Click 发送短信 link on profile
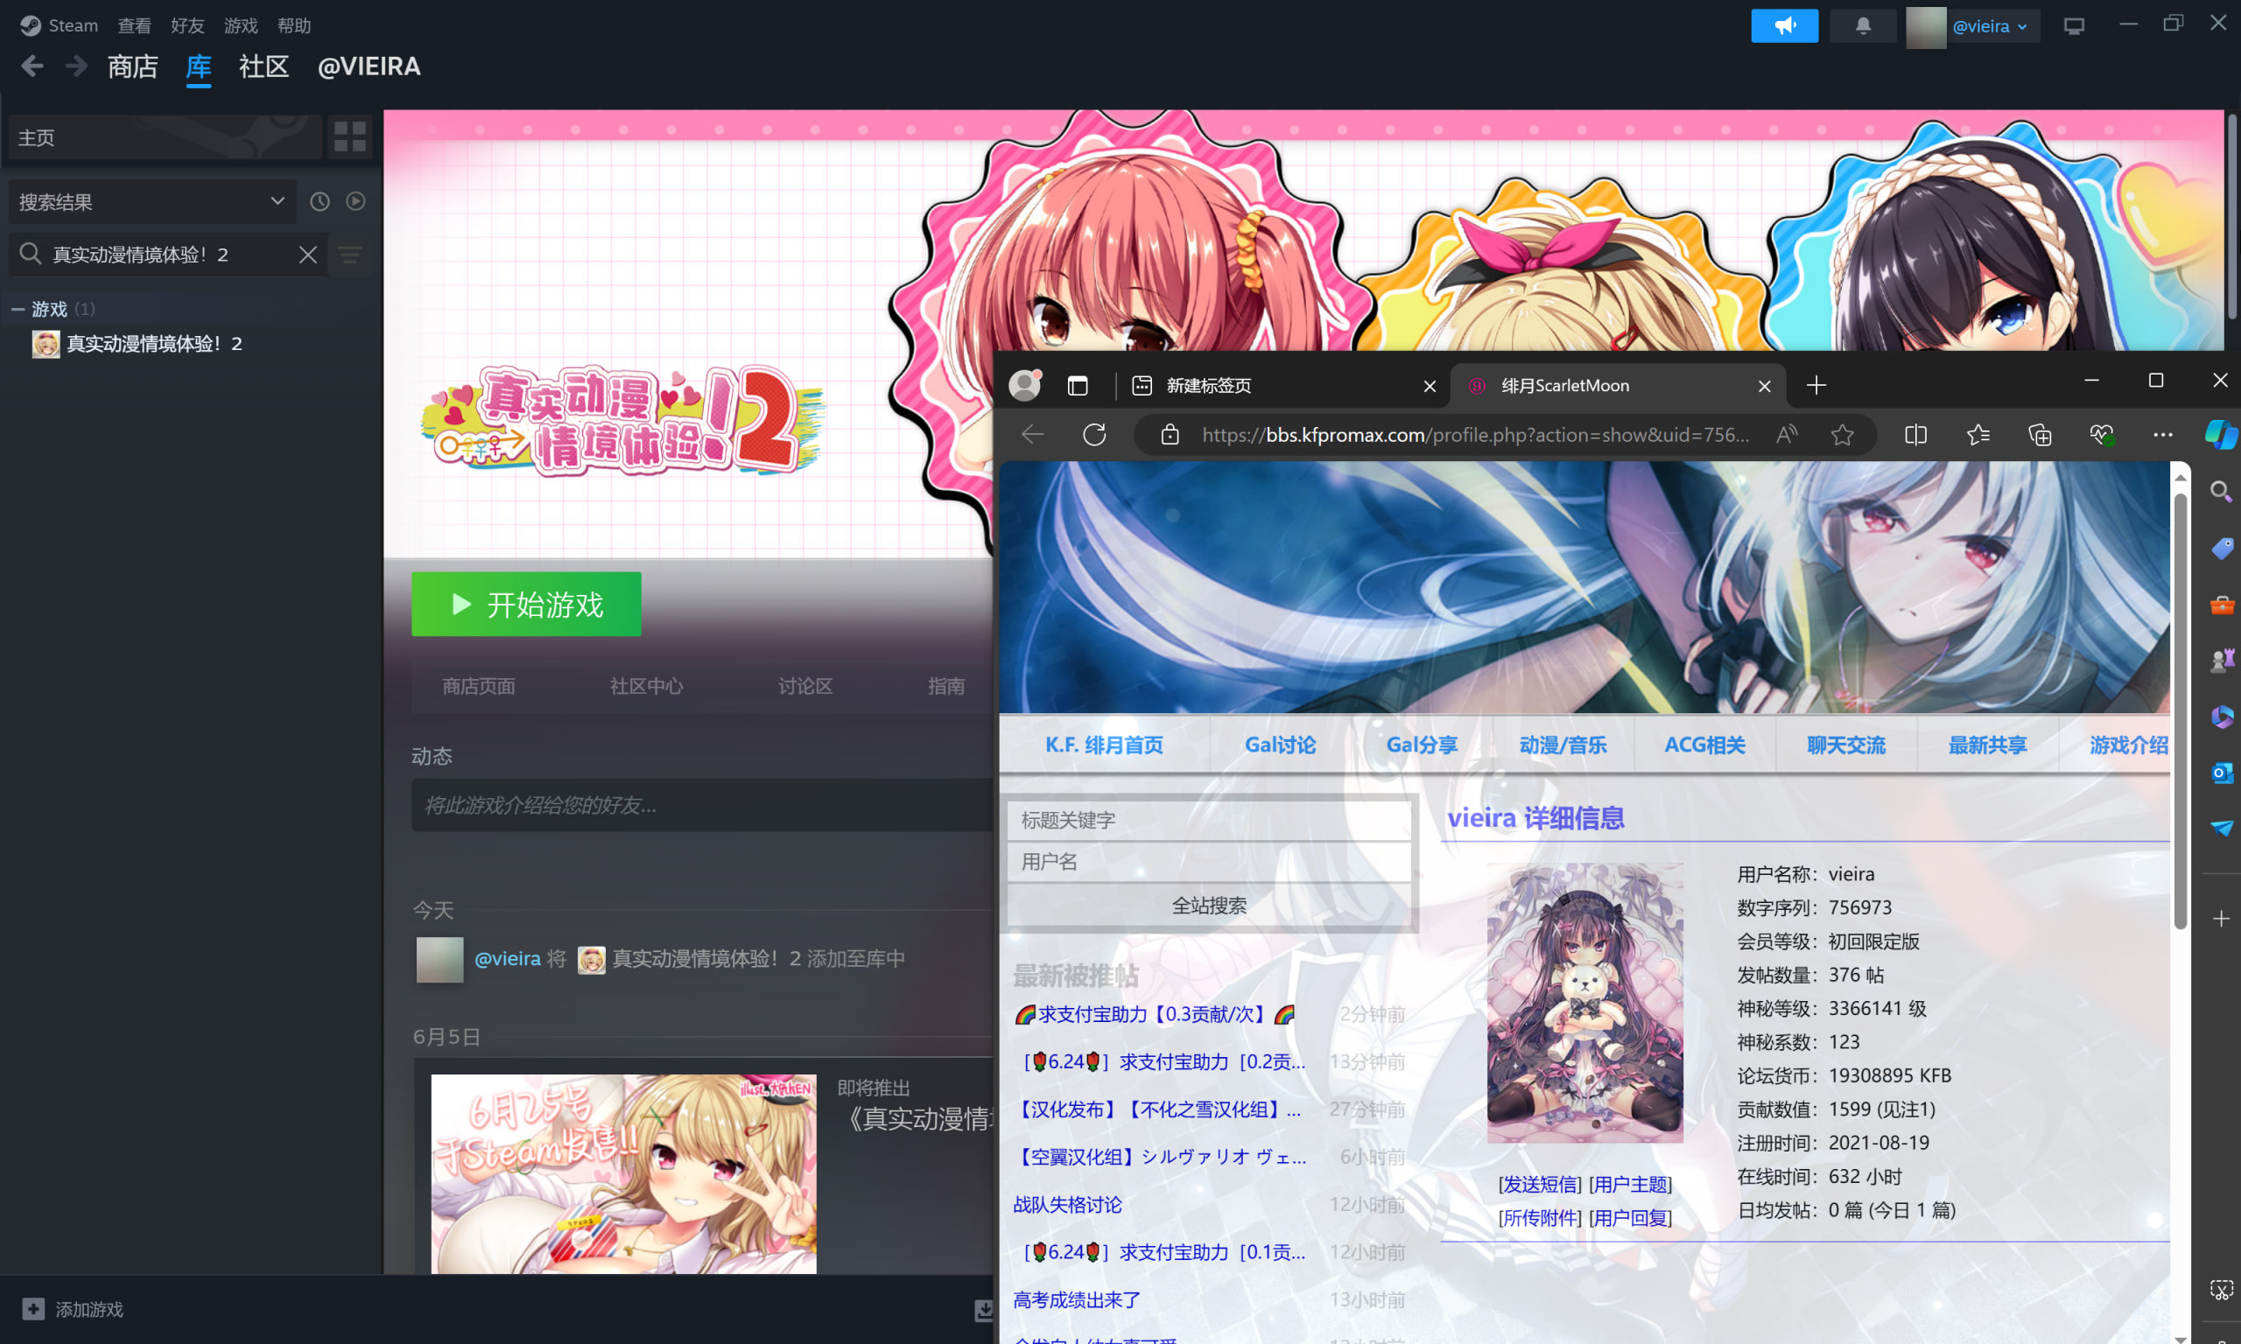The image size is (2241, 1344). (x=1539, y=1184)
